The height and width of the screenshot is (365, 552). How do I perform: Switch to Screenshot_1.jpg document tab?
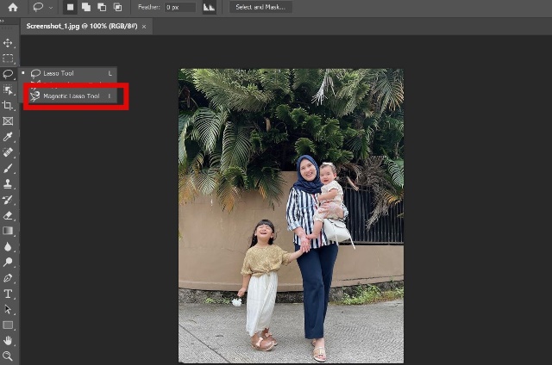pyautogui.click(x=82, y=27)
